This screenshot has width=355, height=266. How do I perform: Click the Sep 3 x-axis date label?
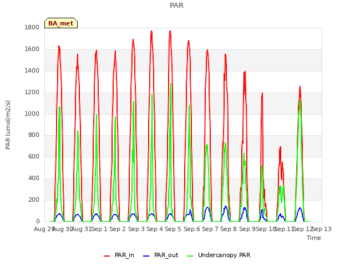click(136, 229)
